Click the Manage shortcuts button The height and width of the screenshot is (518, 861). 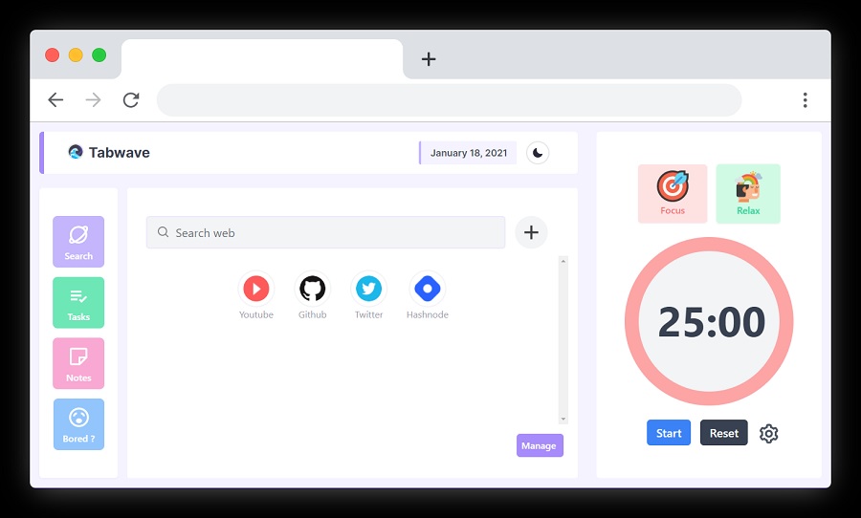coord(540,445)
